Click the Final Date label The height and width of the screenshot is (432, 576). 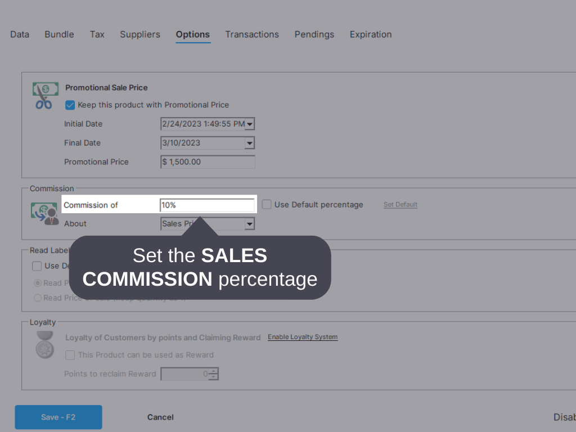82,143
